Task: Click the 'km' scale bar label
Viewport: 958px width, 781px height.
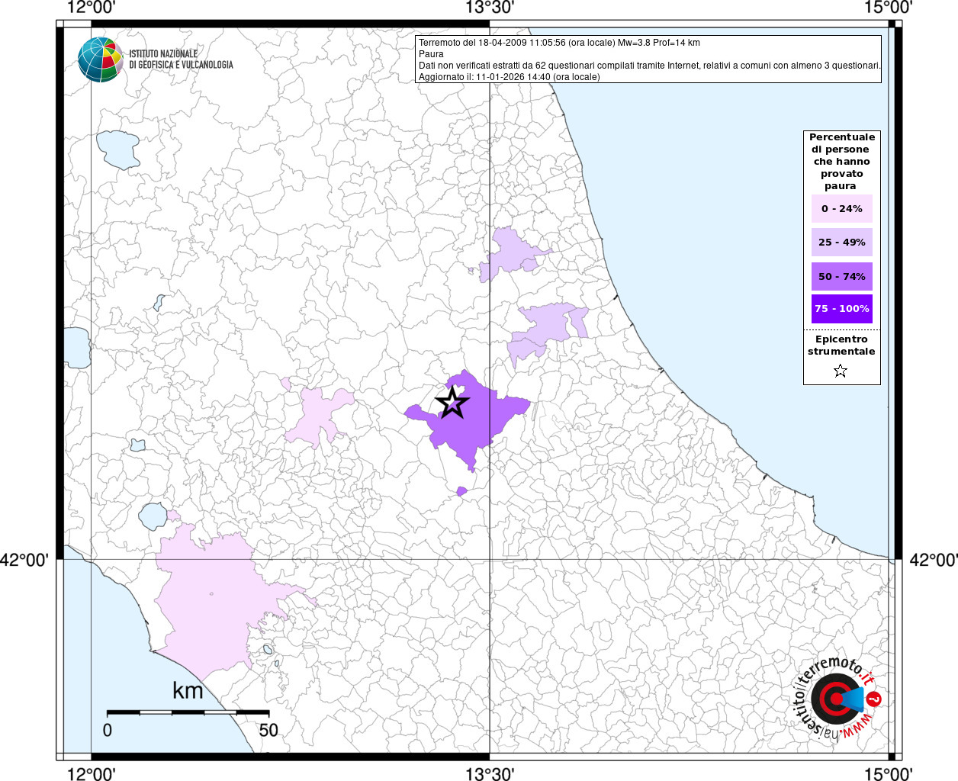Action: [188, 691]
